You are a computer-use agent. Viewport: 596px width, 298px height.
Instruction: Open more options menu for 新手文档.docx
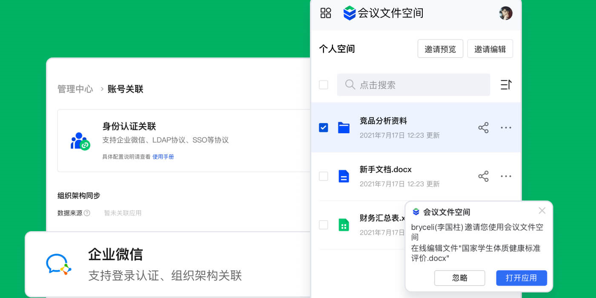click(x=506, y=176)
